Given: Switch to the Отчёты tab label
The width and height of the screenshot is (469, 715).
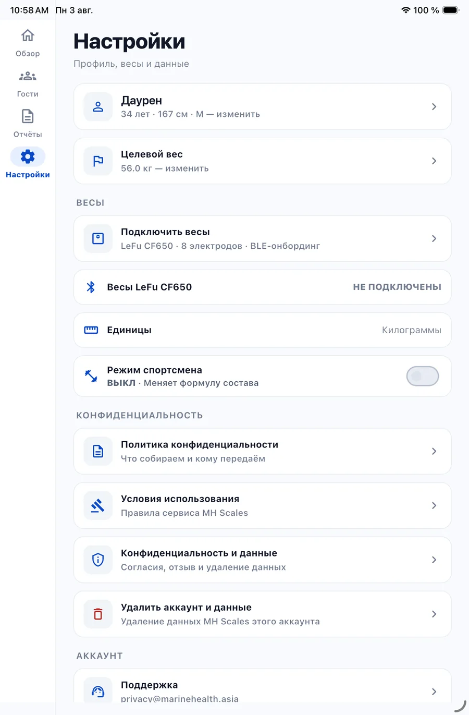Looking at the screenshot, I should (28, 135).
